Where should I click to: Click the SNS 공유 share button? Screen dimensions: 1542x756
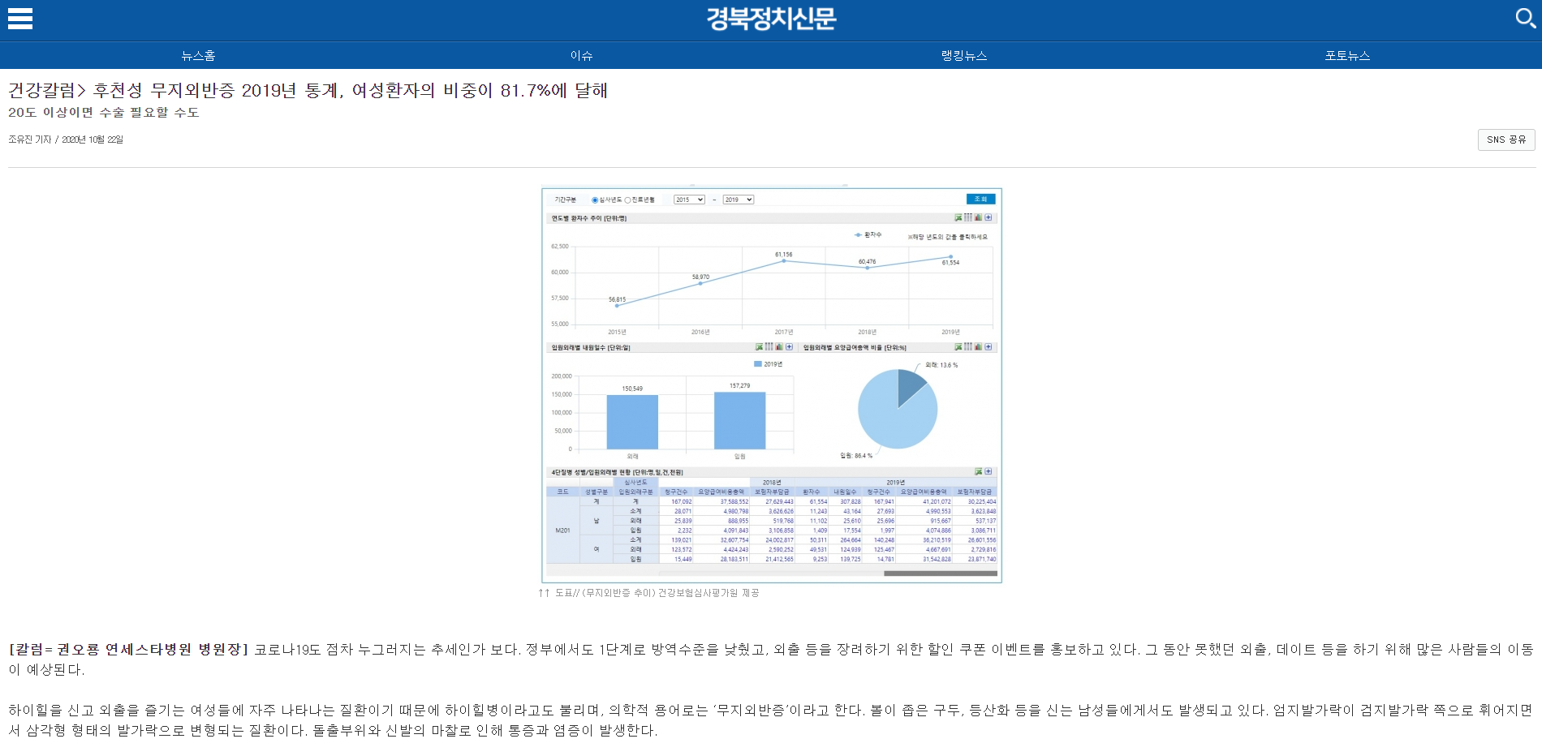1506,140
